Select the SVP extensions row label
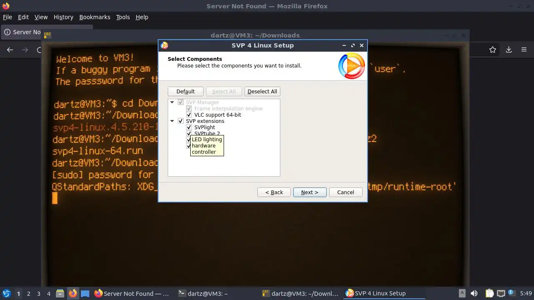 [x=205, y=121]
